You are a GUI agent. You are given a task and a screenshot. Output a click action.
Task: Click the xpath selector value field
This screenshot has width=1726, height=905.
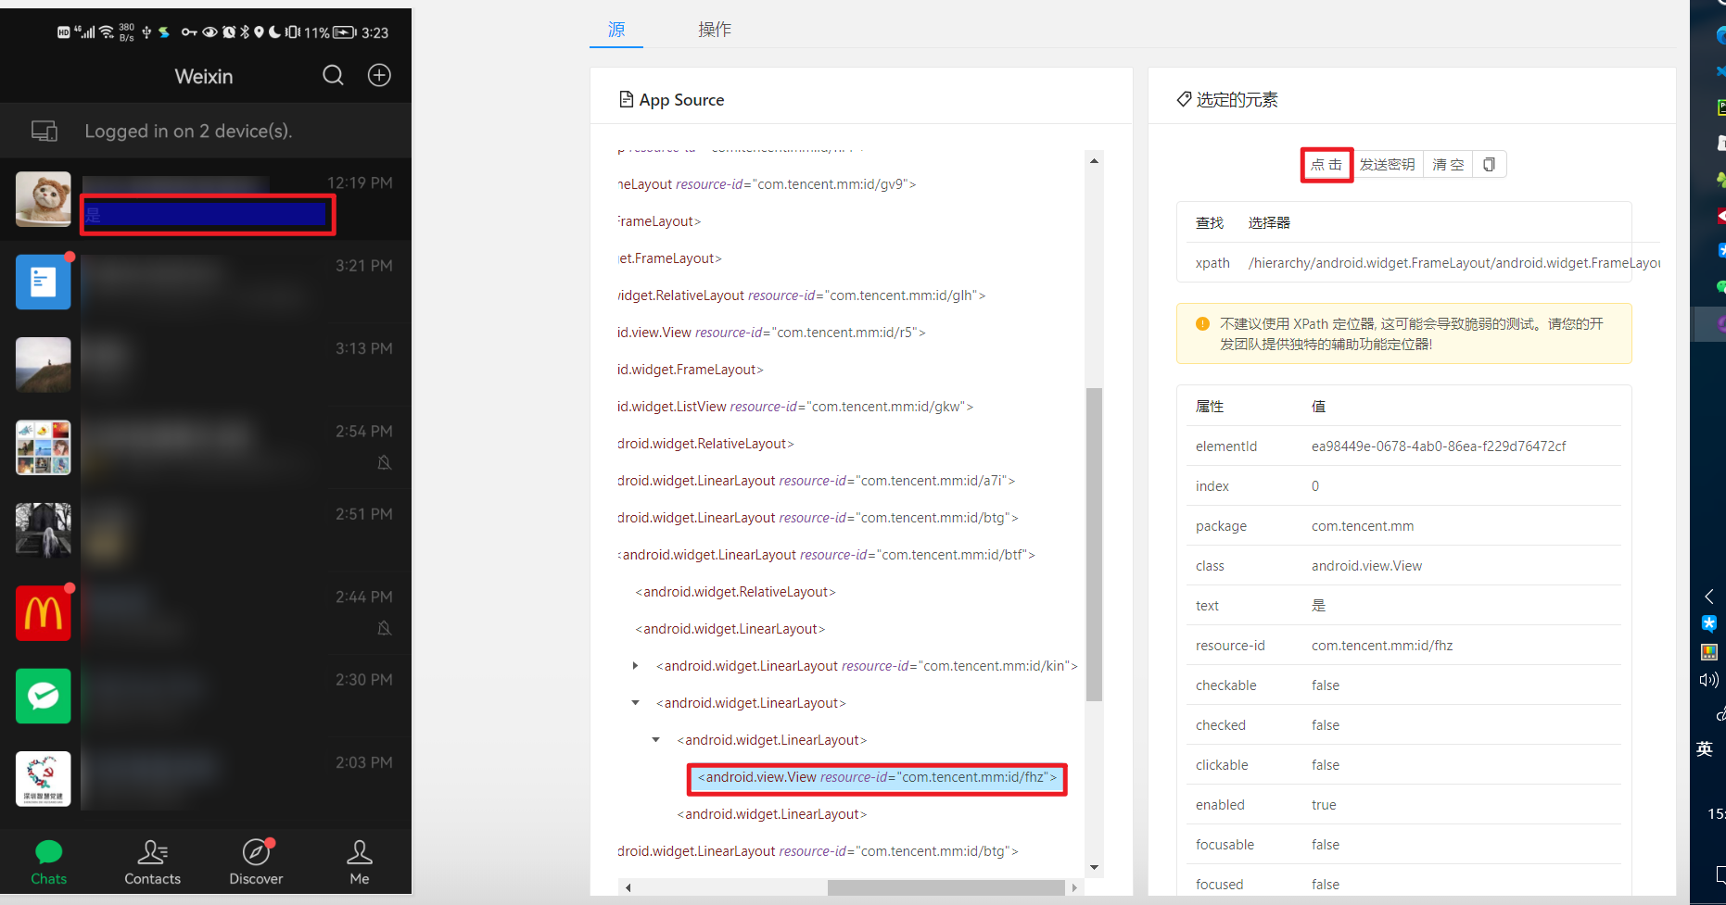pos(1453,263)
